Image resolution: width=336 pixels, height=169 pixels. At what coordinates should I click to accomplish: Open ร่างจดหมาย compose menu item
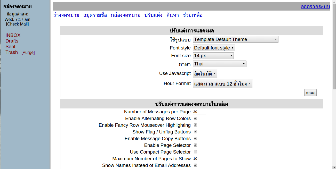tap(66, 15)
